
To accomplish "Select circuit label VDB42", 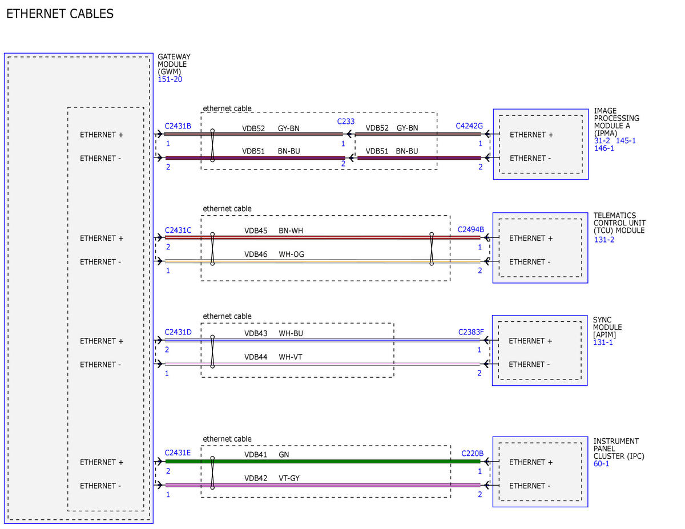I will [256, 478].
